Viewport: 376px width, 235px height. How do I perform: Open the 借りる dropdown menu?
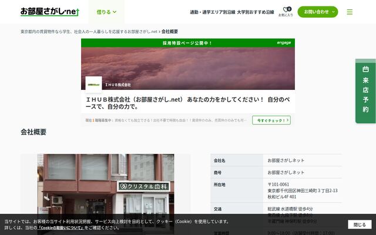pos(106,12)
